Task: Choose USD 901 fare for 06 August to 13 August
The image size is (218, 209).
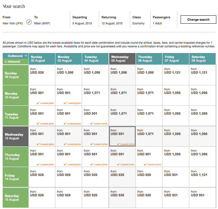Action: pos(149,157)
